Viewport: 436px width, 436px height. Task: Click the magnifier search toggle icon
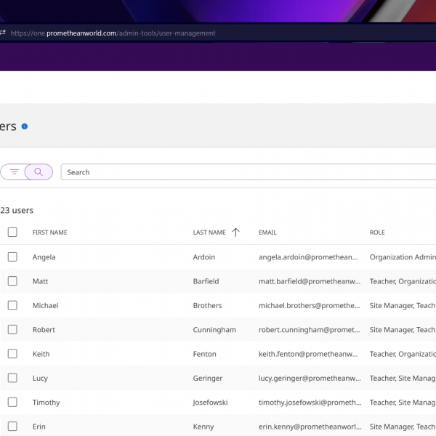pyautogui.click(x=39, y=172)
